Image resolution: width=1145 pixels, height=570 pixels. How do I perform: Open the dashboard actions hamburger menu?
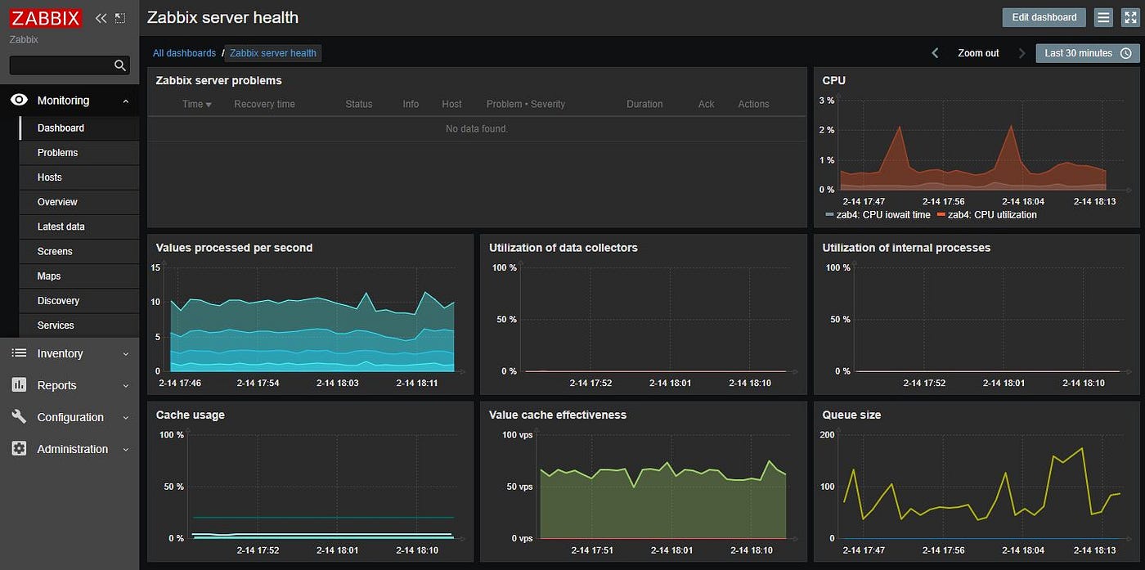coord(1103,17)
